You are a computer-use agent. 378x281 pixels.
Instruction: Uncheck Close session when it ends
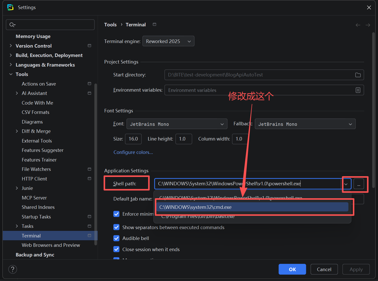[116, 249]
